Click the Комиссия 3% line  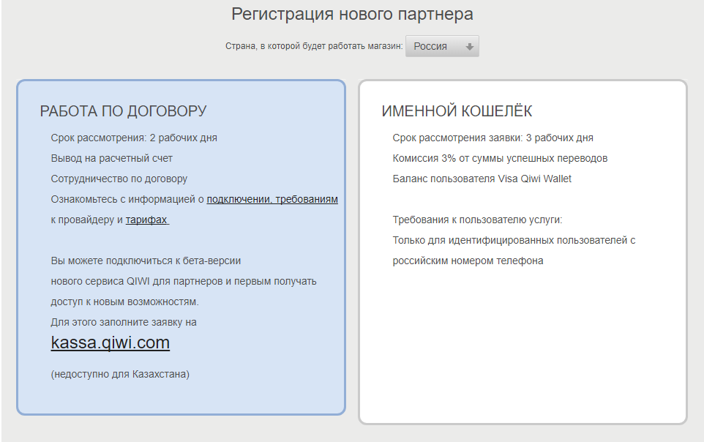click(x=500, y=158)
